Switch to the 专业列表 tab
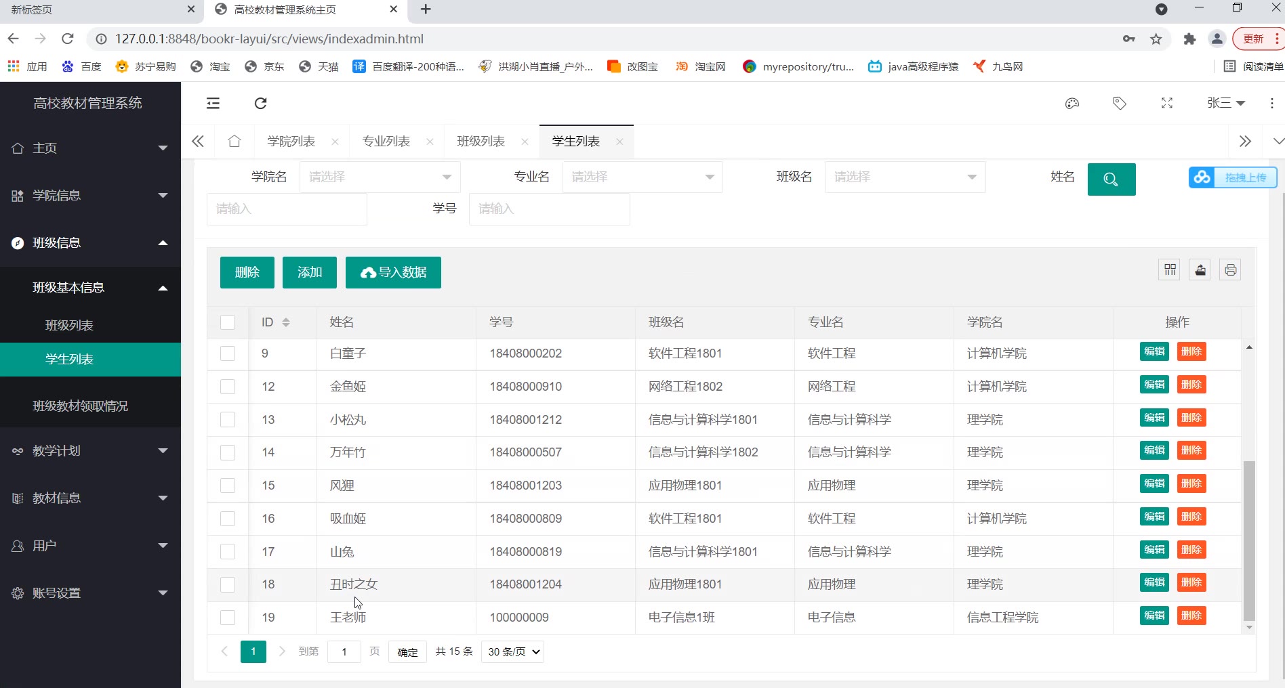The image size is (1285, 688). (x=386, y=142)
